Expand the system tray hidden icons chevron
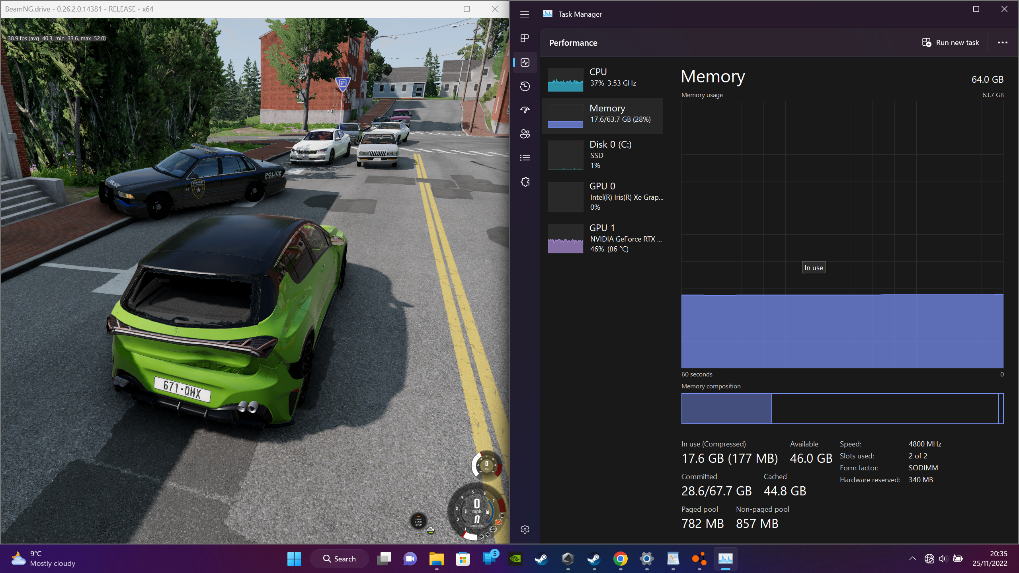The image size is (1019, 573). (x=912, y=559)
